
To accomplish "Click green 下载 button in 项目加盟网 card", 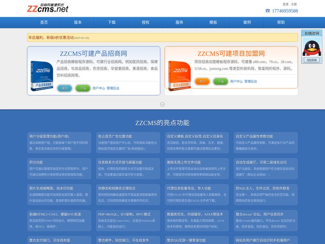I will coord(221,81).
